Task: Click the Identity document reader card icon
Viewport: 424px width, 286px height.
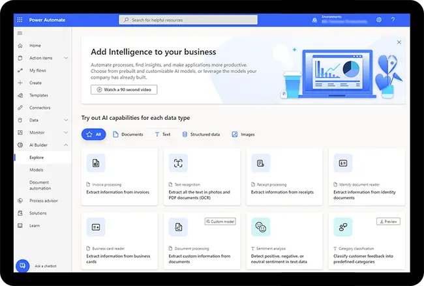Action: 343,163
